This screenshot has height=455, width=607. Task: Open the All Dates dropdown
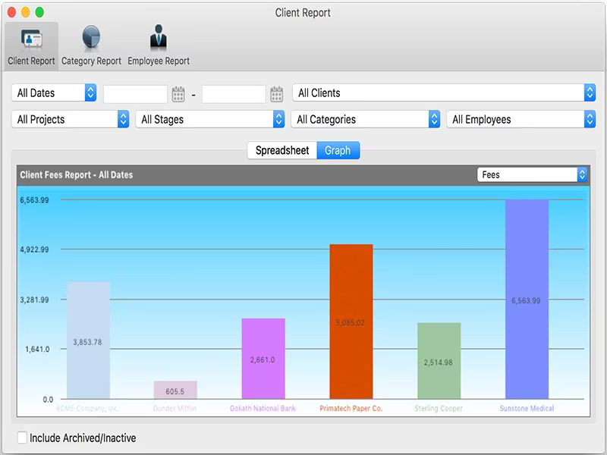coord(54,93)
